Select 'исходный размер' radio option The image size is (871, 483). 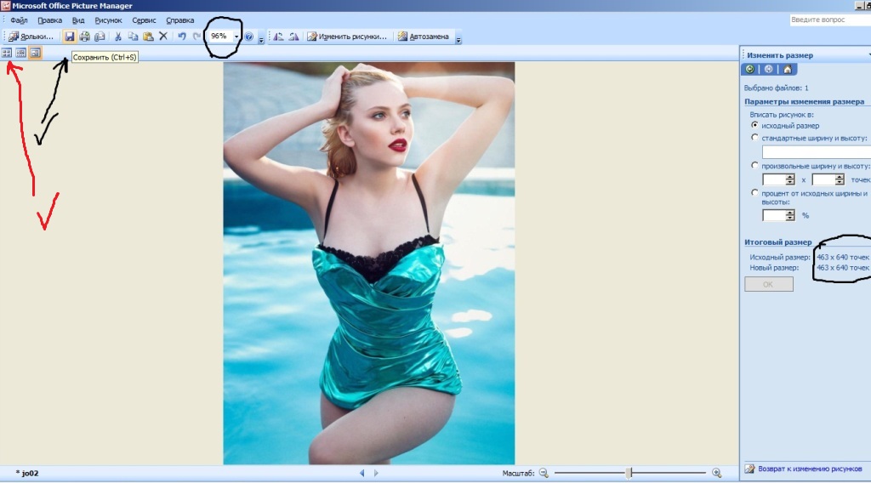[754, 125]
